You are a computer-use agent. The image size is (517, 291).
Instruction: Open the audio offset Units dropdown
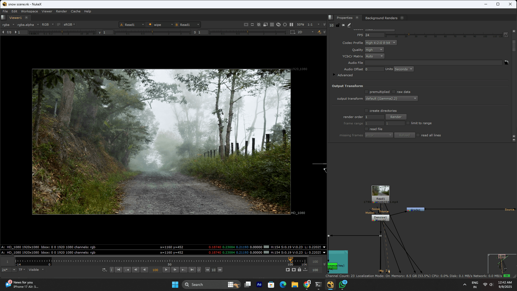404,69
